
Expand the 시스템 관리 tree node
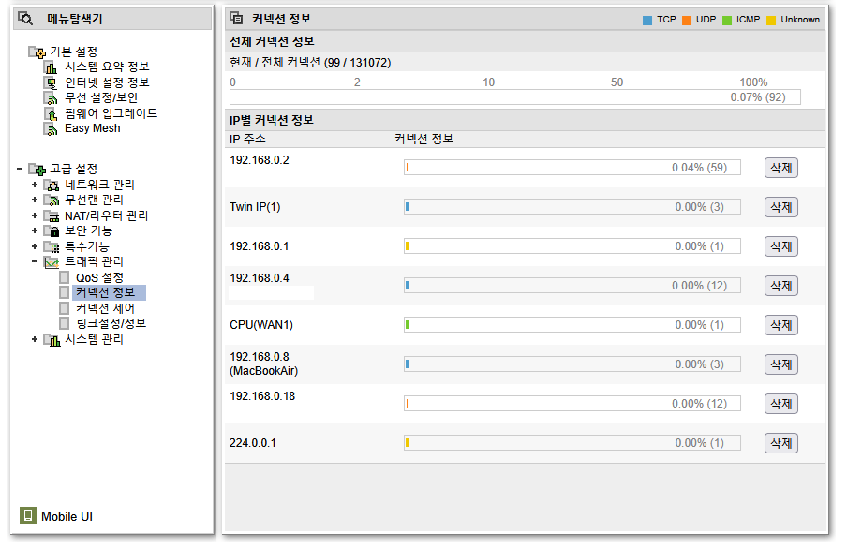point(35,340)
